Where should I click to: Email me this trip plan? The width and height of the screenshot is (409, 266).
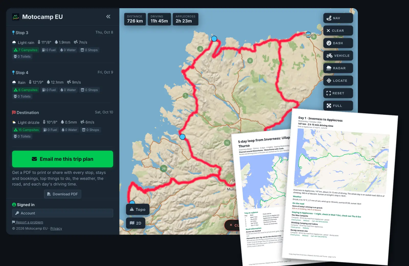[63, 159]
